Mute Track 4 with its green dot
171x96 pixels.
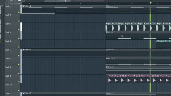(x=19, y=38)
